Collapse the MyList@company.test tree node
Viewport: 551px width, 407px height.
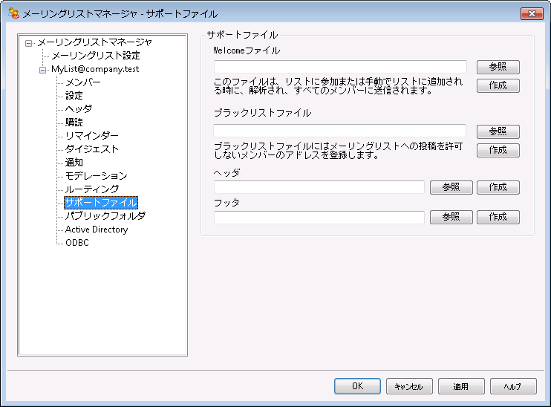42,69
